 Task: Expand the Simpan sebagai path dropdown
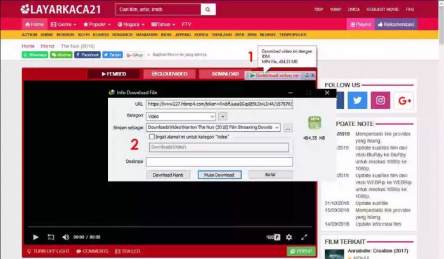click(277, 127)
